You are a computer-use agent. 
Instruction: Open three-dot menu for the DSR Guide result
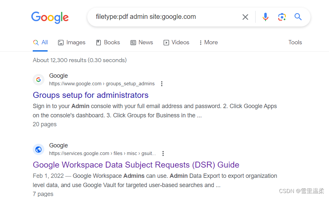point(163,153)
